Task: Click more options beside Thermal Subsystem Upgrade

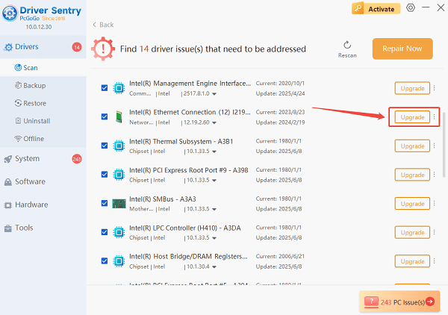Action: click(x=434, y=146)
